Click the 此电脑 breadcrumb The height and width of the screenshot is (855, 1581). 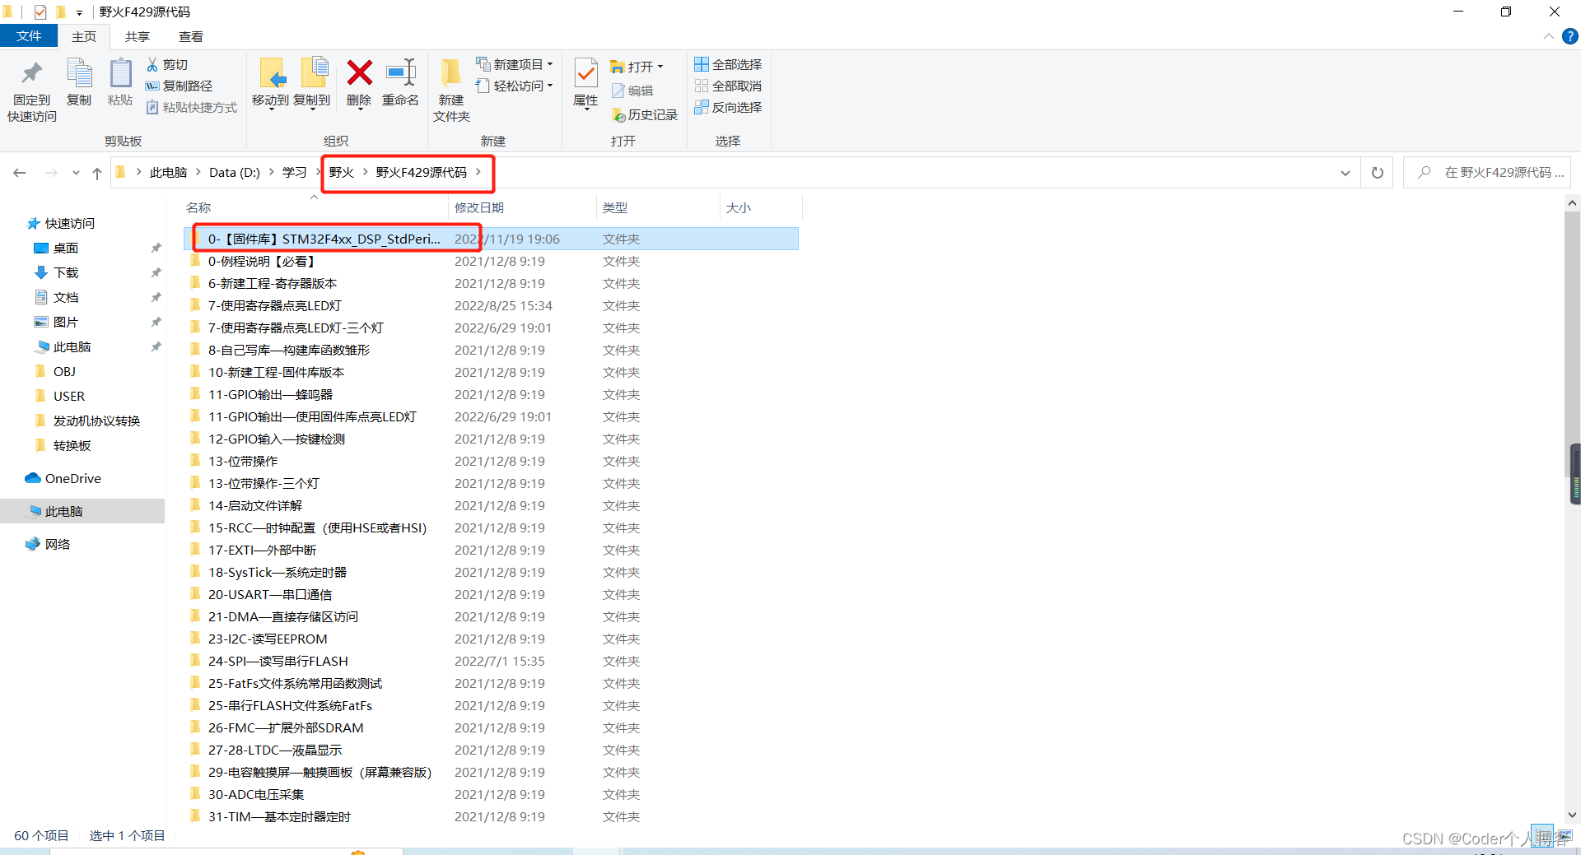coord(169,172)
